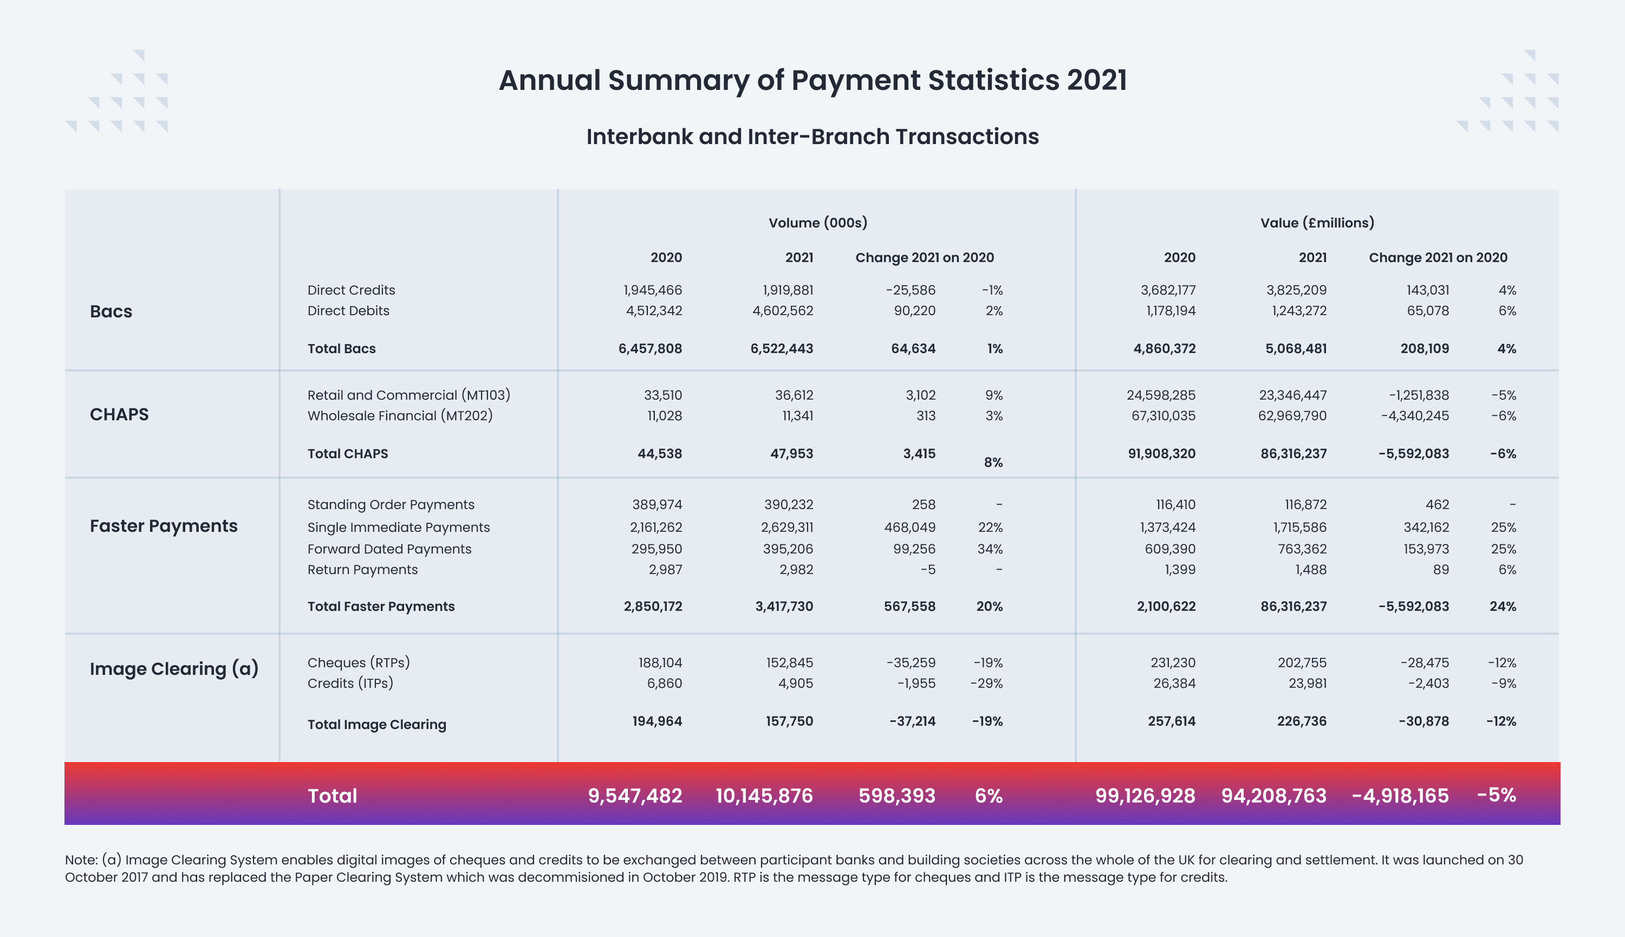Select the CHAPS section label
The height and width of the screenshot is (937, 1625).
(x=119, y=414)
